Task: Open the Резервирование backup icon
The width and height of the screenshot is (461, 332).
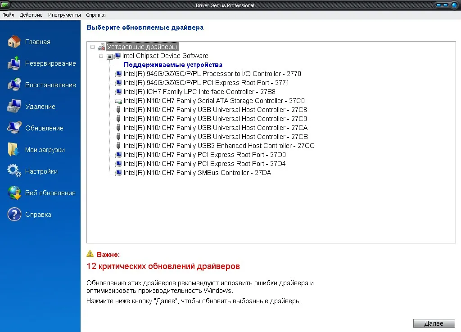Action: [14, 63]
